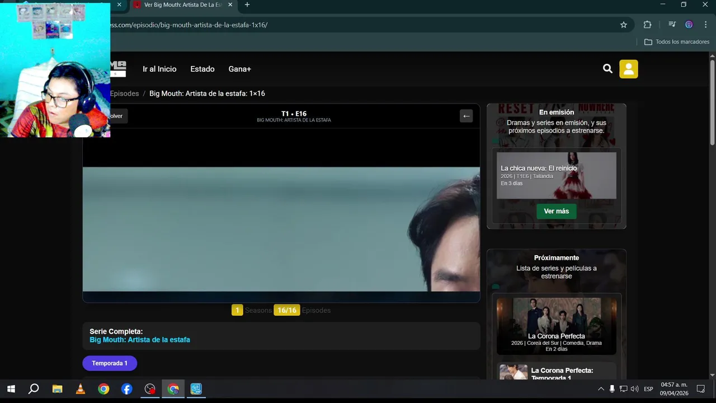Viewport: 716px width, 403px height.
Task: Click the En emisión heading
Action: pos(557,113)
